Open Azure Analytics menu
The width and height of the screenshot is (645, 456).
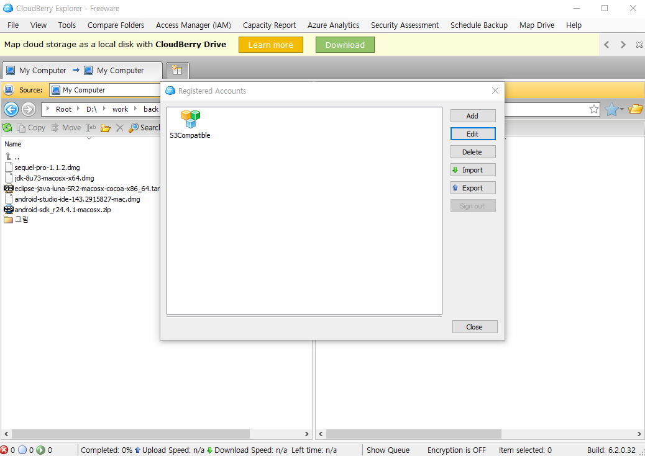(333, 25)
